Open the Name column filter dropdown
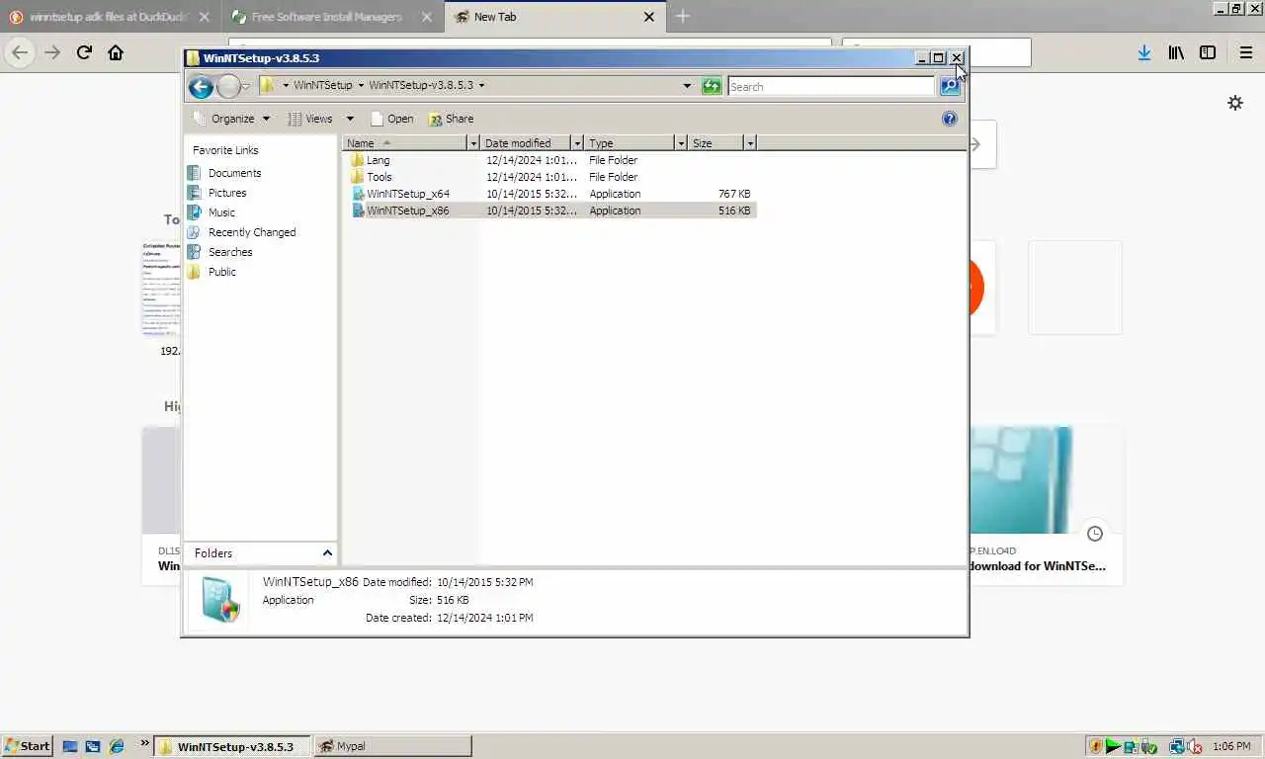 (x=473, y=143)
